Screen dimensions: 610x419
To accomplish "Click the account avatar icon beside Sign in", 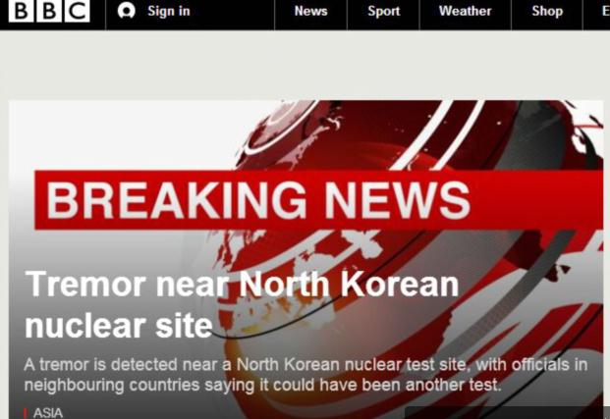I will pos(127,11).
